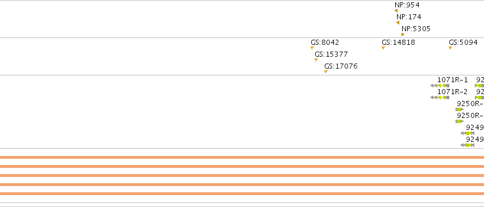Pick the GS:17076 triangle marker
The image size is (484, 207).
tap(326, 72)
